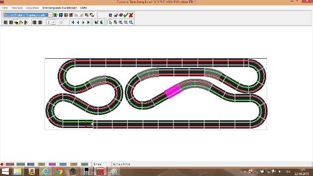Select the arrow pointer tool

coord(110,22)
